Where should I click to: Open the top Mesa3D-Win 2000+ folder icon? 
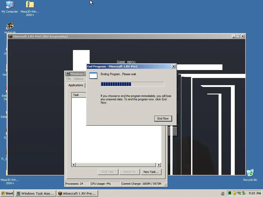pyautogui.click(x=30, y=8)
